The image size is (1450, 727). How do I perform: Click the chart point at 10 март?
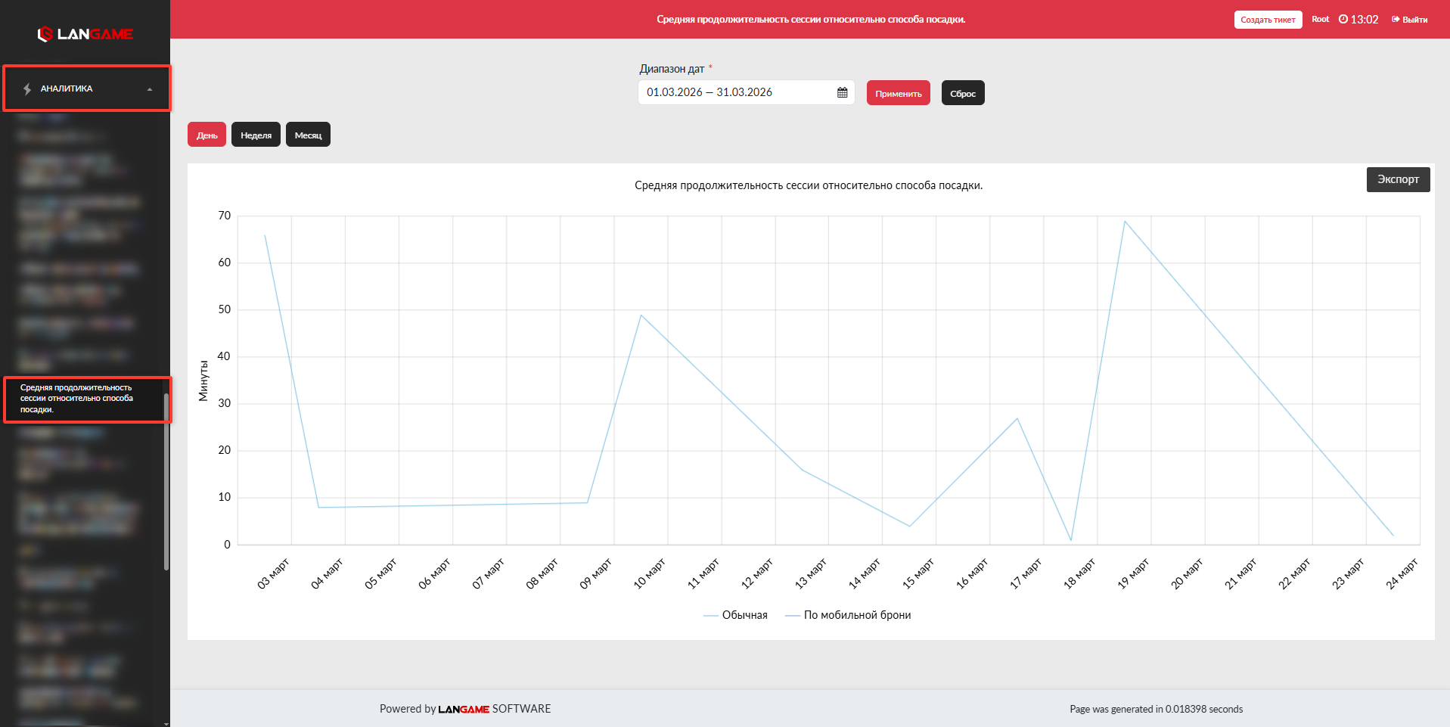click(x=641, y=315)
